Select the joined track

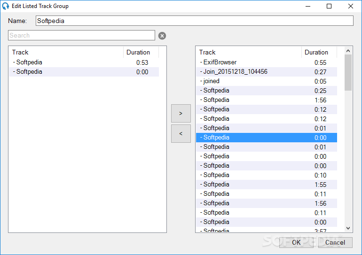tap(267, 81)
